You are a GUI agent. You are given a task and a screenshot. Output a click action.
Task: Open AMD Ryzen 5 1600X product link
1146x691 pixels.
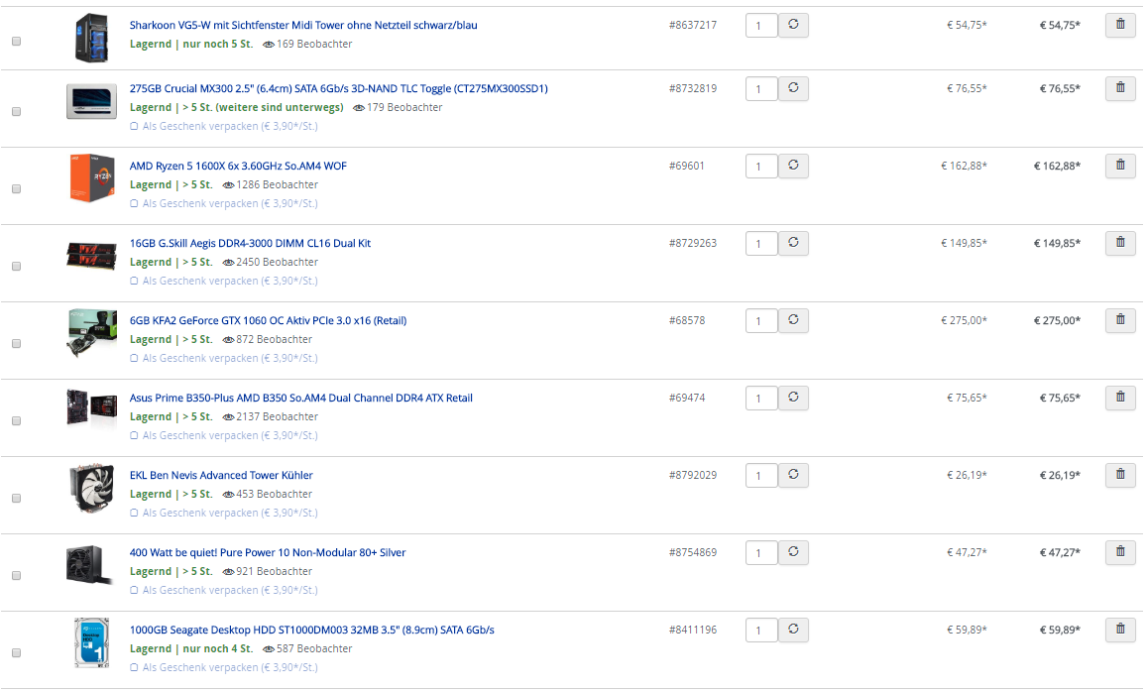[x=238, y=166]
